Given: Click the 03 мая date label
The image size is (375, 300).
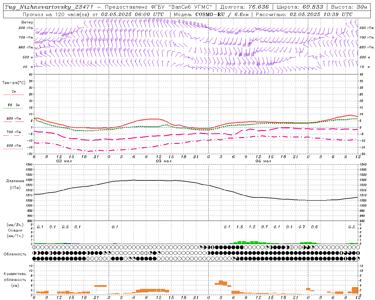Looking at the screenshot, I should 163,161.
